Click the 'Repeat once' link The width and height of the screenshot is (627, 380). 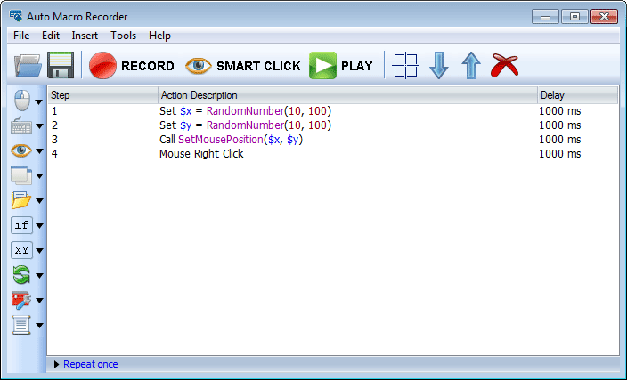pyautogui.click(x=90, y=364)
